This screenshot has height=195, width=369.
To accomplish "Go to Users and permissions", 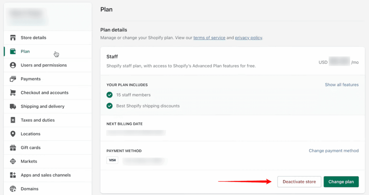I will pos(48,65).
